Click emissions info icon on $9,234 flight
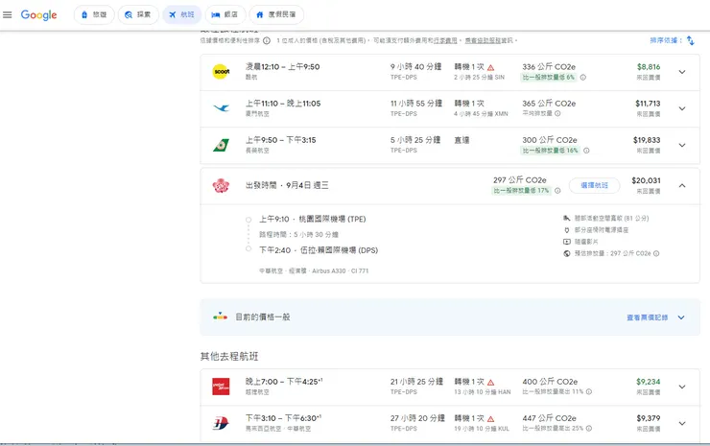 [x=589, y=391]
